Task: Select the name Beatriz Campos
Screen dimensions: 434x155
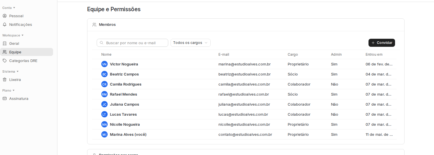Action: (x=124, y=74)
